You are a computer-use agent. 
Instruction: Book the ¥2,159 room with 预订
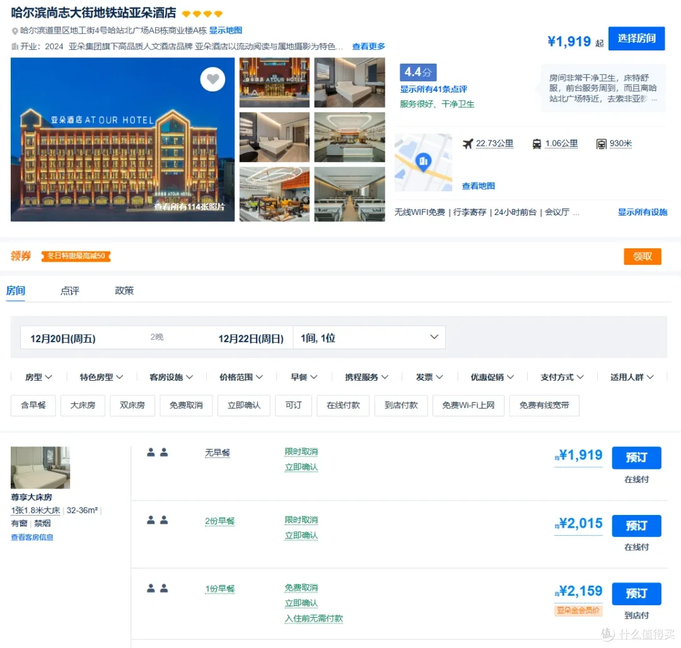click(636, 593)
